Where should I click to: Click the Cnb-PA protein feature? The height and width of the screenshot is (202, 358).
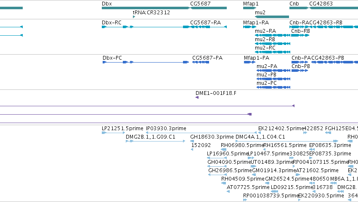click(300, 62)
